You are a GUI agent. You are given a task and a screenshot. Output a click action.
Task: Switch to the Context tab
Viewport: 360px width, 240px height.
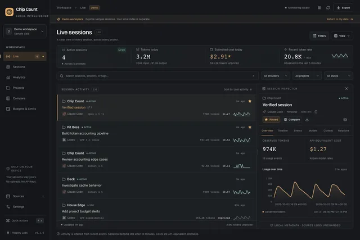click(x=328, y=130)
